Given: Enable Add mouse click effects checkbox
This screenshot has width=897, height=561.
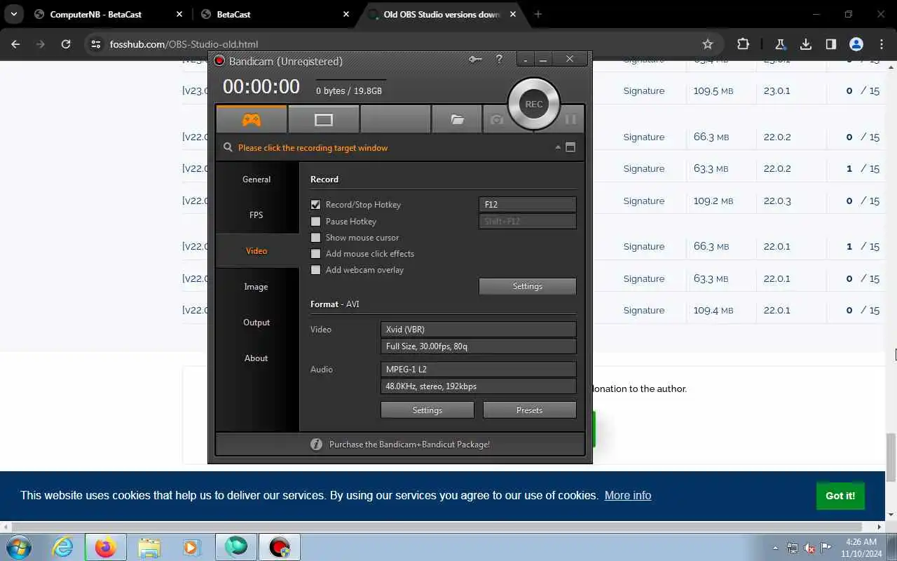Looking at the screenshot, I should pyautogui.click(x=315, y=254).
